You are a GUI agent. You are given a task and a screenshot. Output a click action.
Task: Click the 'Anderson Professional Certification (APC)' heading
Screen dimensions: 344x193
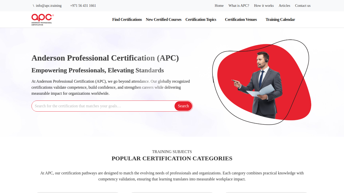pyautogui.click(x=105, y=58)
